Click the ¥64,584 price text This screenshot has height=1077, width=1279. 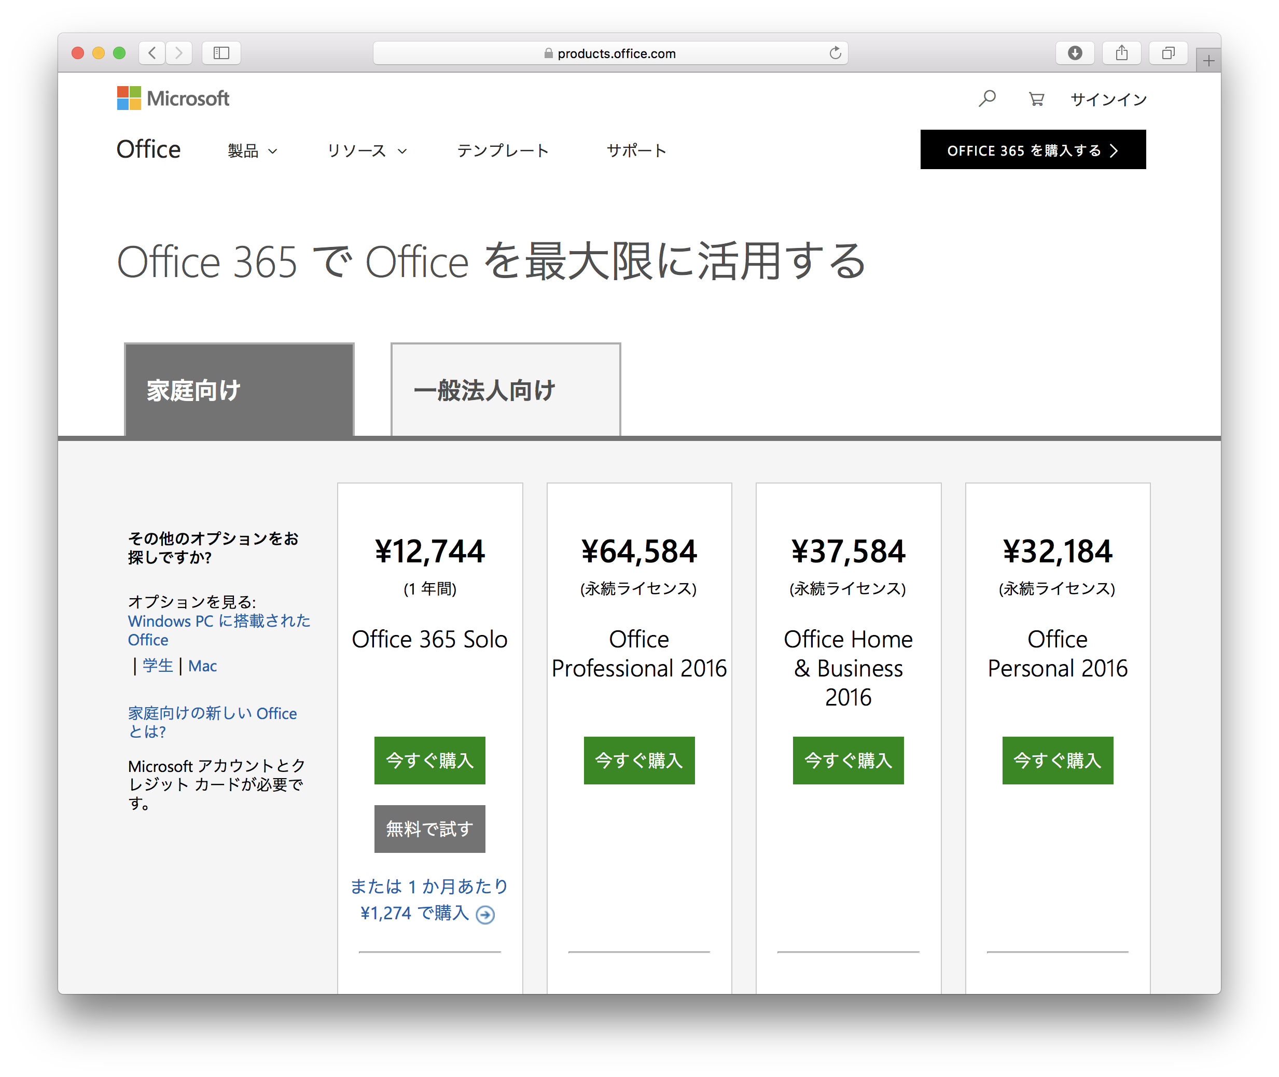coord(639,551)
